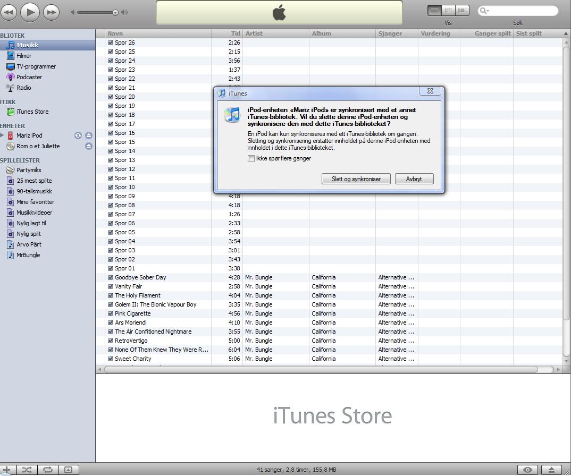571x476 pixels.
Task: Check the Ikke spør flere ganger checkbox
Action: pos(251,159)
